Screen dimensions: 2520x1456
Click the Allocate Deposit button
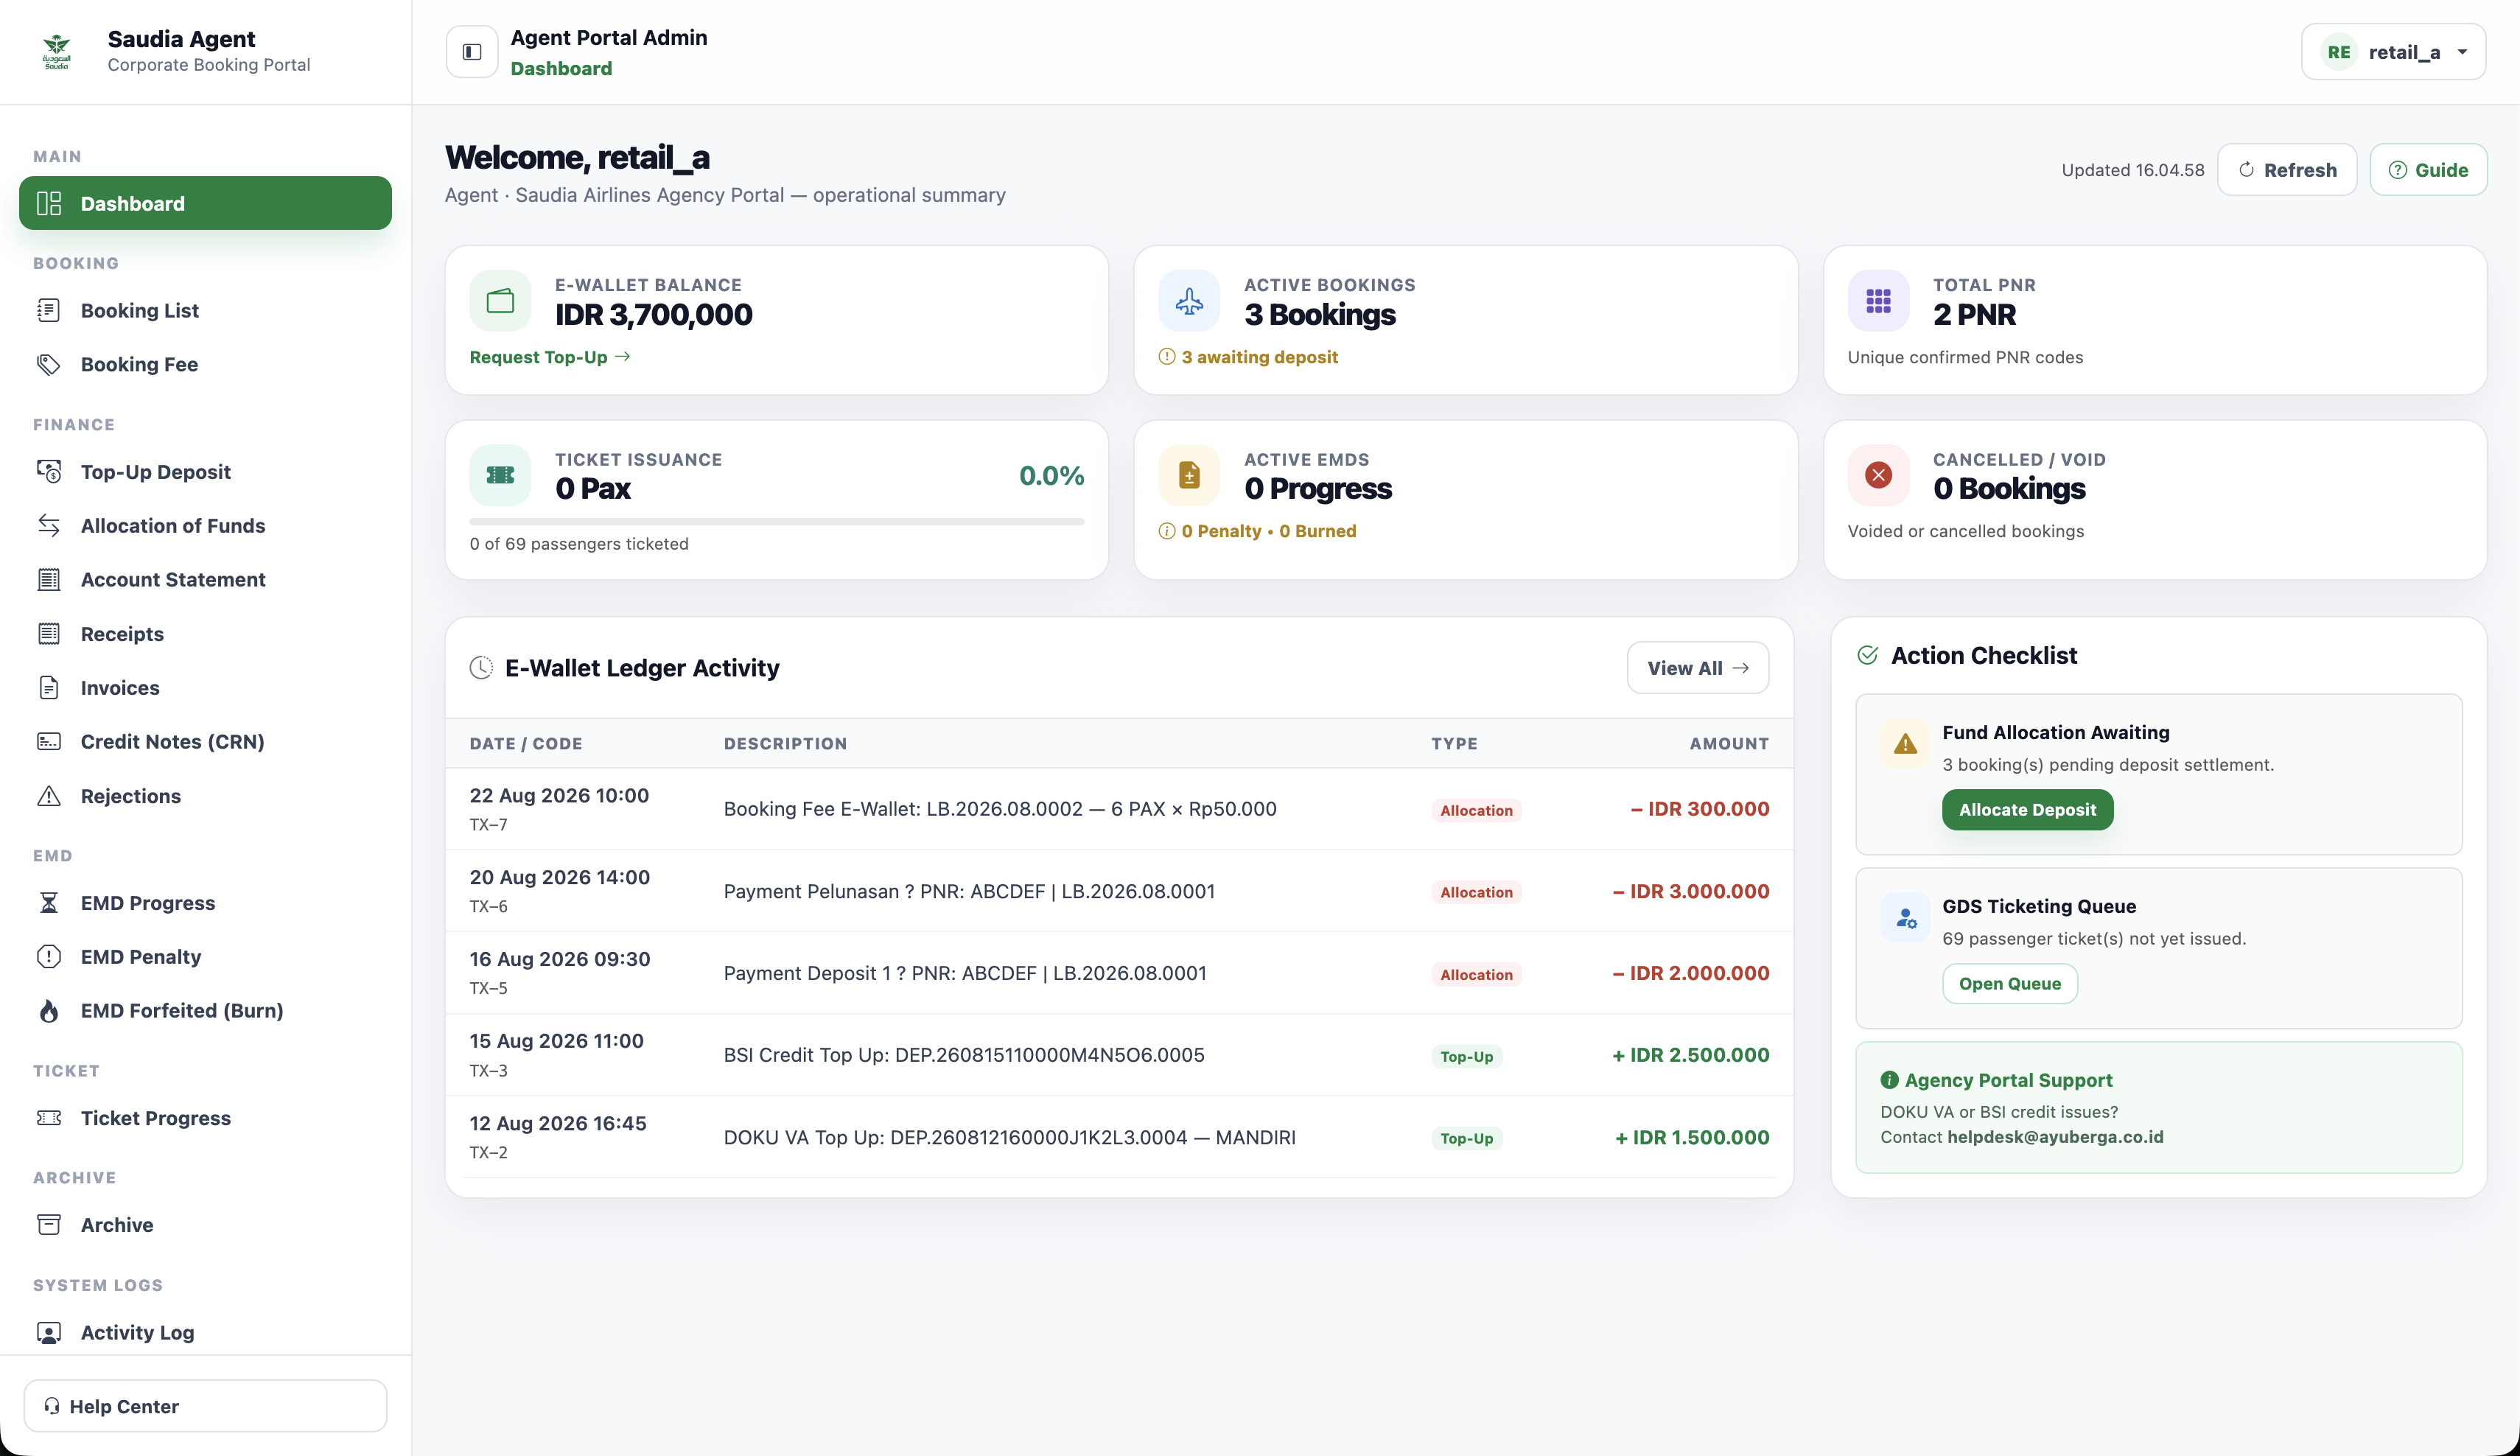point(2027,810)
